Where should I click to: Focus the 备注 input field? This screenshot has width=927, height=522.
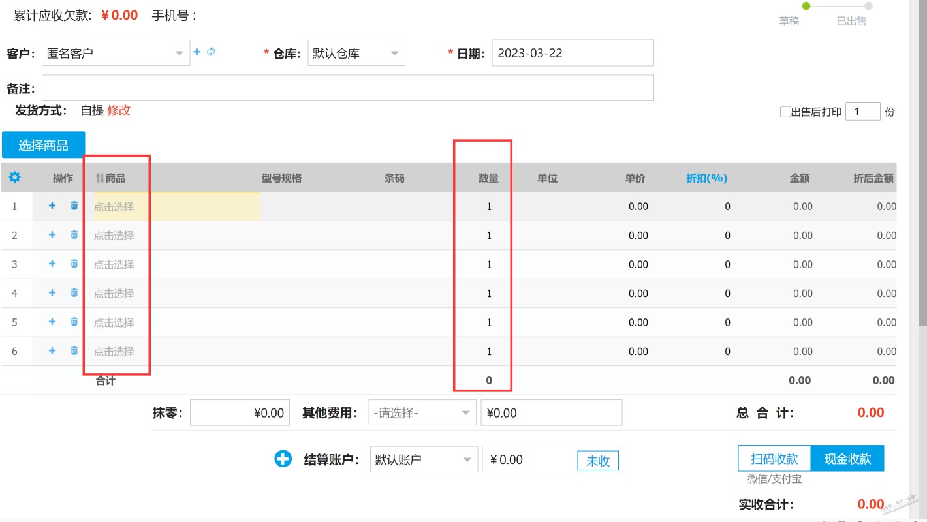(x=348, y=88)
